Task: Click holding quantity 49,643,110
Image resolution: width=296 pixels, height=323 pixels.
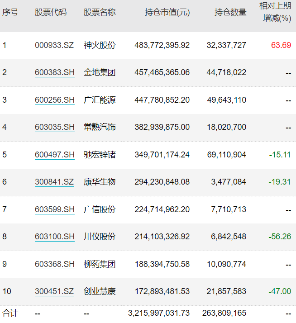Action: tap(227, 100)
